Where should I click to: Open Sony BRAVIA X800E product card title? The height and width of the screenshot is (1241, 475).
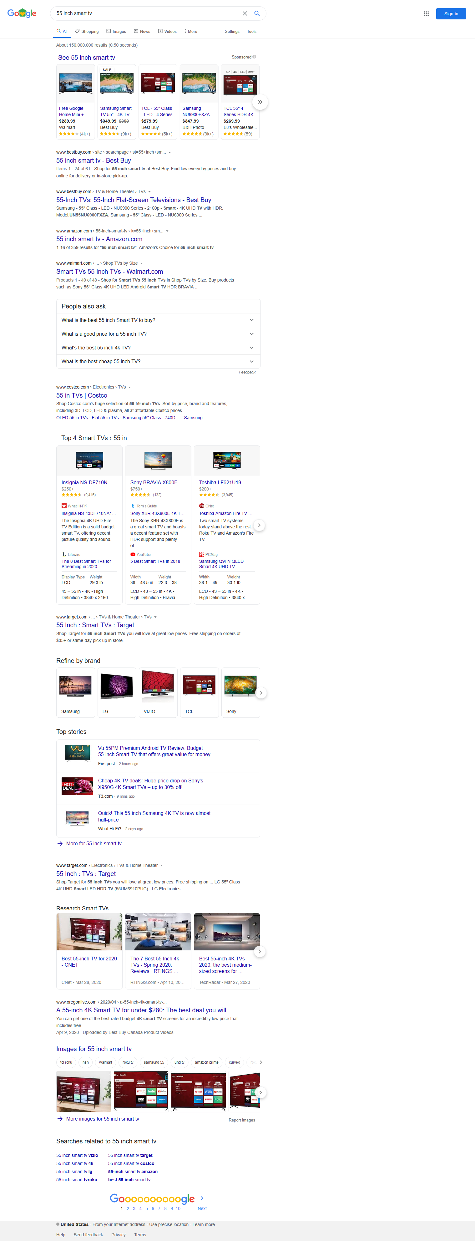point(154,482)
